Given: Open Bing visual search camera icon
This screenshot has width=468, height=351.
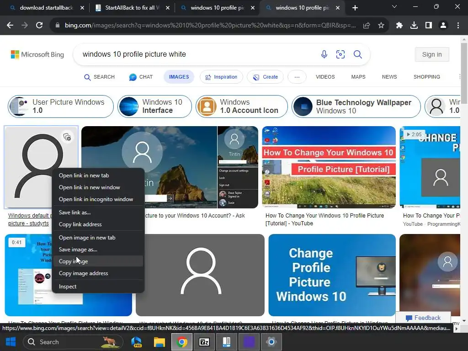Looking at the screenshot, I should pos(340,54).
